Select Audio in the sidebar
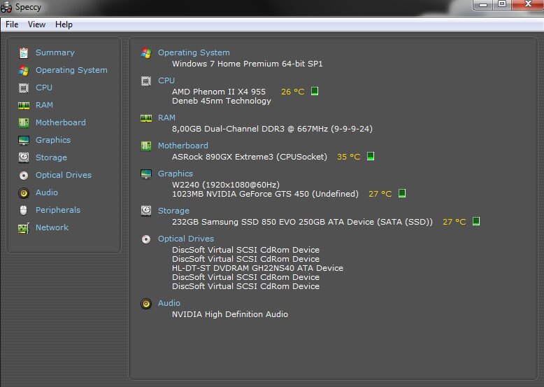Image resolution: width=544 pixels, height=387 pixels. (x=47, y=192)
